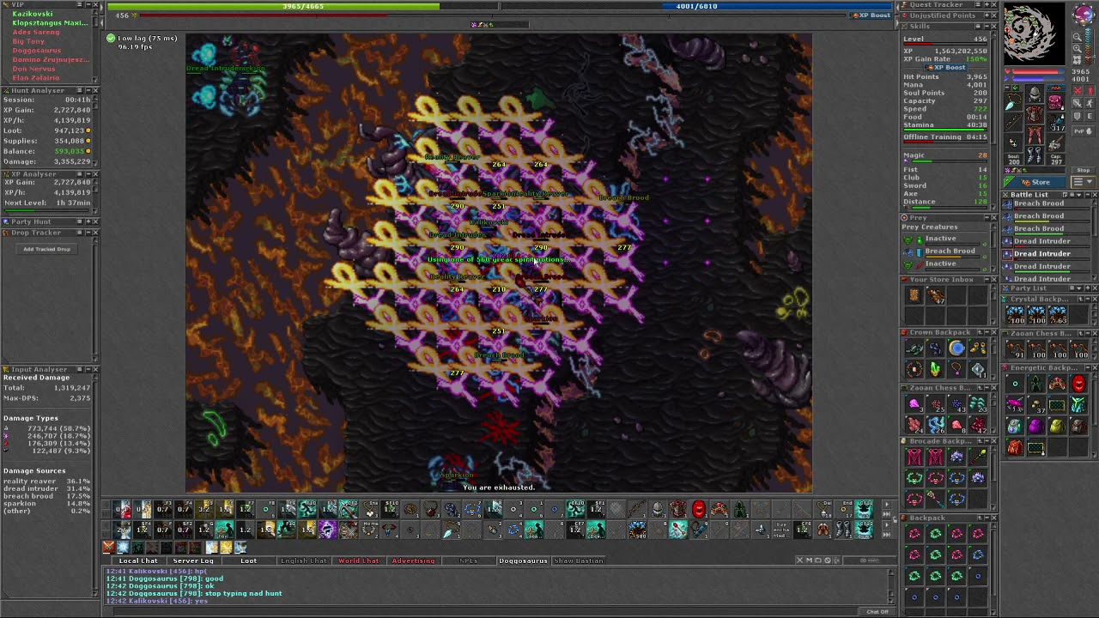Image resolution: width=1099 pixels, height=618 pixels.
Task: Click the Stop button
Action: tap(1084, 170)
